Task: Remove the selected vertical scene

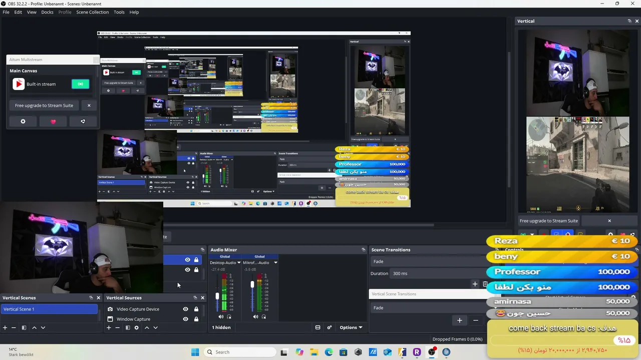Action: 14,327
